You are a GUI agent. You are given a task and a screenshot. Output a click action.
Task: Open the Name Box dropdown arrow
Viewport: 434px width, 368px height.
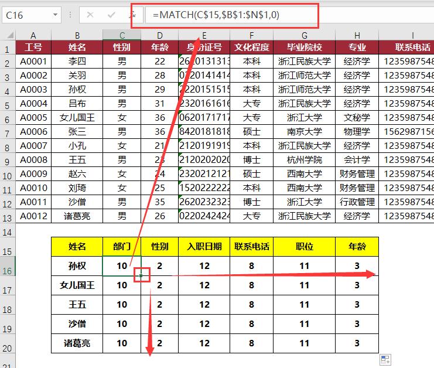pyautogui.click(x=56, y=15)
